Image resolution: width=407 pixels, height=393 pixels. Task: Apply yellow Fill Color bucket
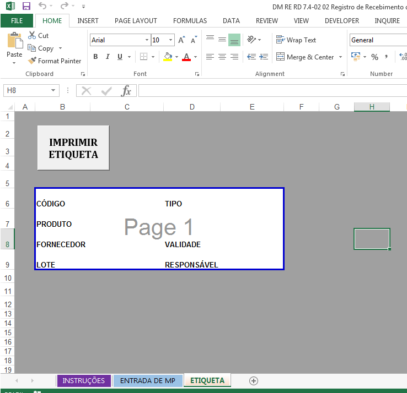click(168, 57)
